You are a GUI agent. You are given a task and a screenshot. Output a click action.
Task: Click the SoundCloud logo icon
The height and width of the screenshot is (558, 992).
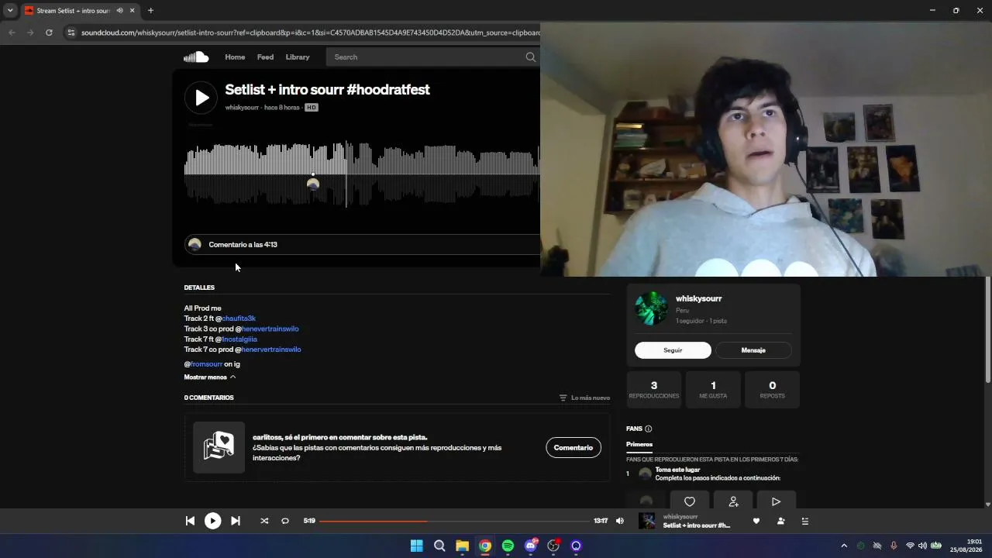click(196, 57)
